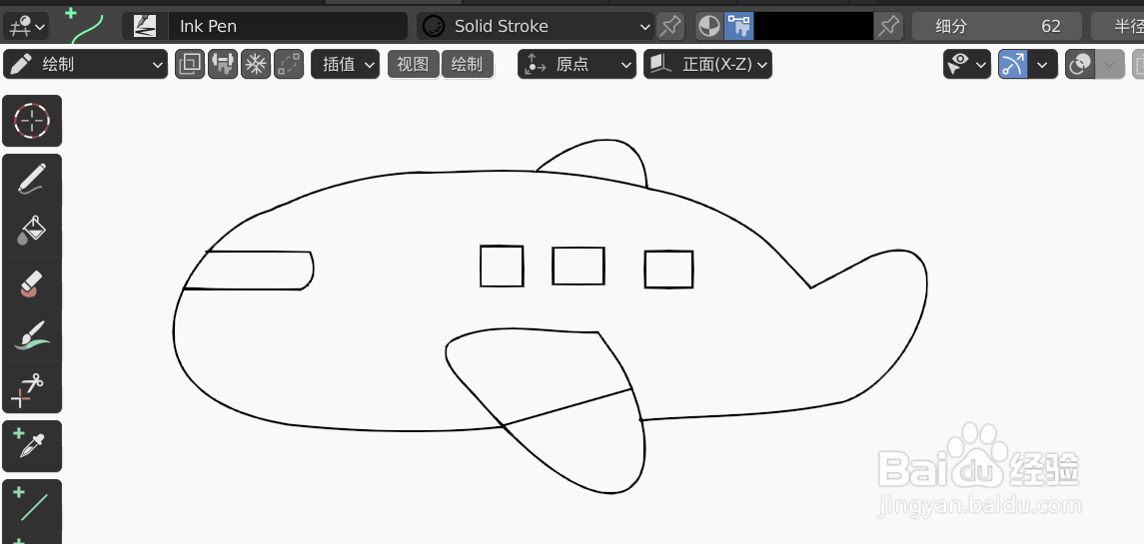Open the black brush color swatch

pyautogui.click(x=813, y=26)
